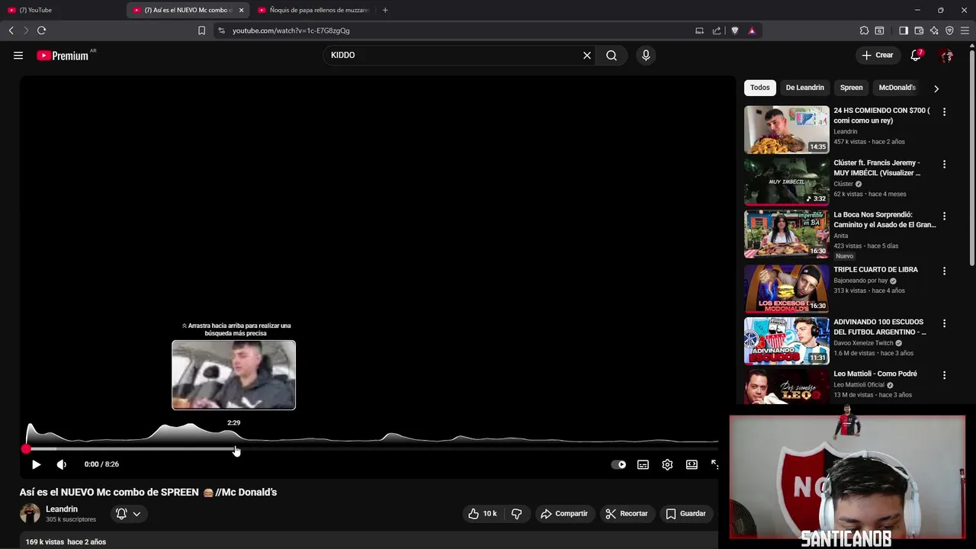976x549 pixels.
Task: Open ADIVINANDO 100 ESCUDOS video title
Action: (x=880, y=327)
